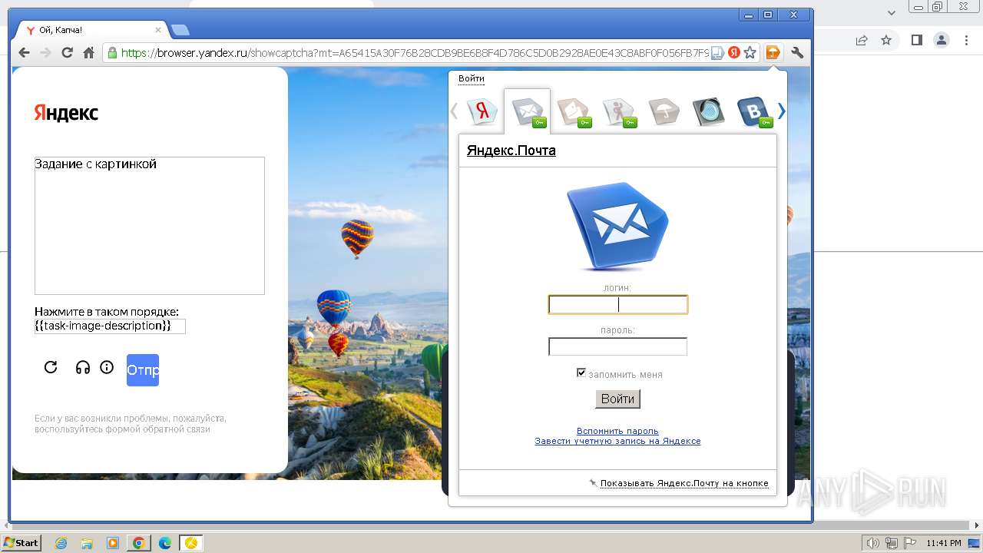Open the Вспомнить пароль link
Viewport: 983px width, 553px height.
coord(617,431)
